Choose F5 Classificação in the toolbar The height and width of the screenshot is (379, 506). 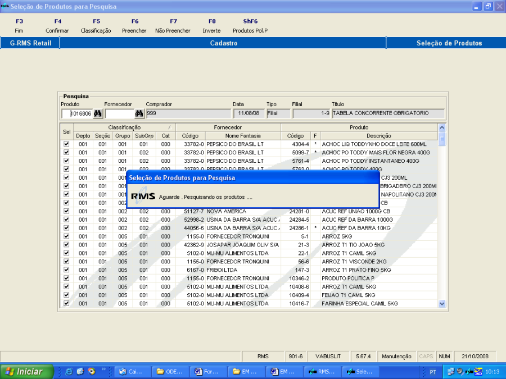point(96,26)
